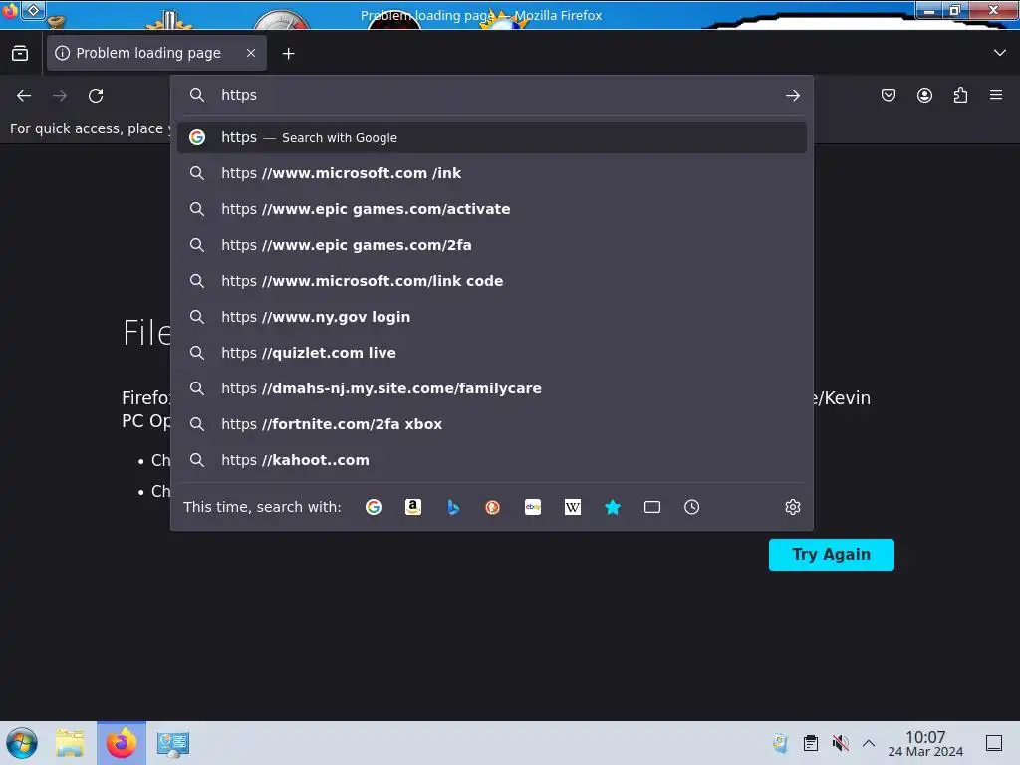Select dmahs-nj.my.site.come/familycare suggestion
The height and width of the screenshot is (765, 1020).
(492, 388)
